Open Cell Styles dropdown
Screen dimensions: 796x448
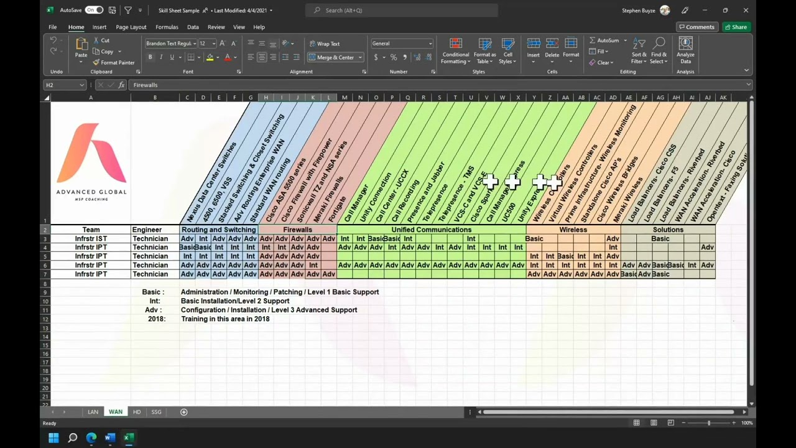coord(507,51)
